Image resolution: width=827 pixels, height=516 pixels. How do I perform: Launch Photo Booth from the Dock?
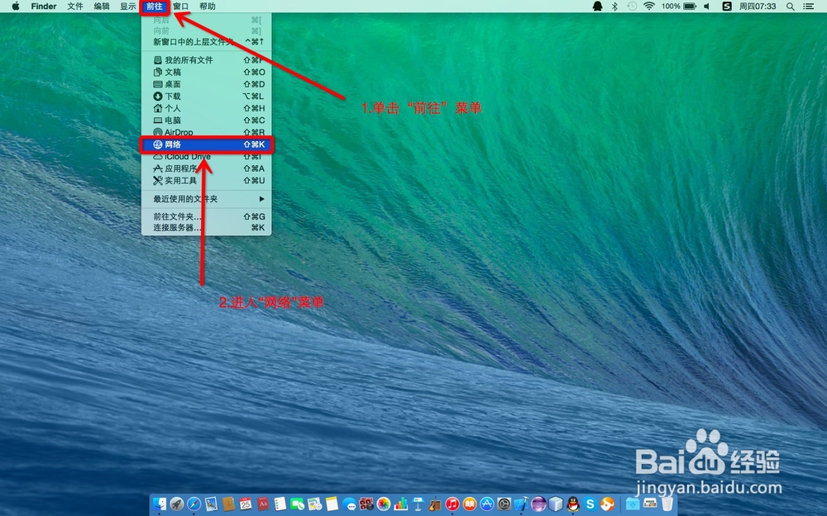[366, 504]
